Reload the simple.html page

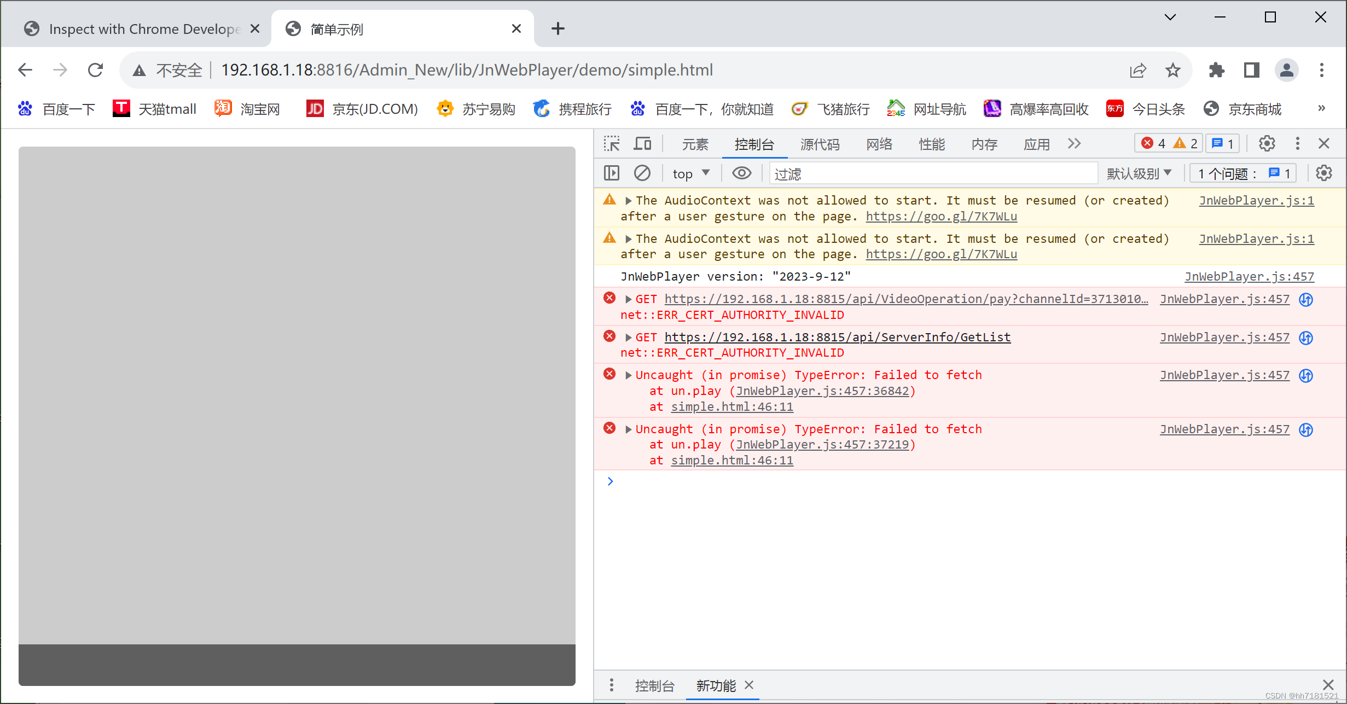point(96,70)
